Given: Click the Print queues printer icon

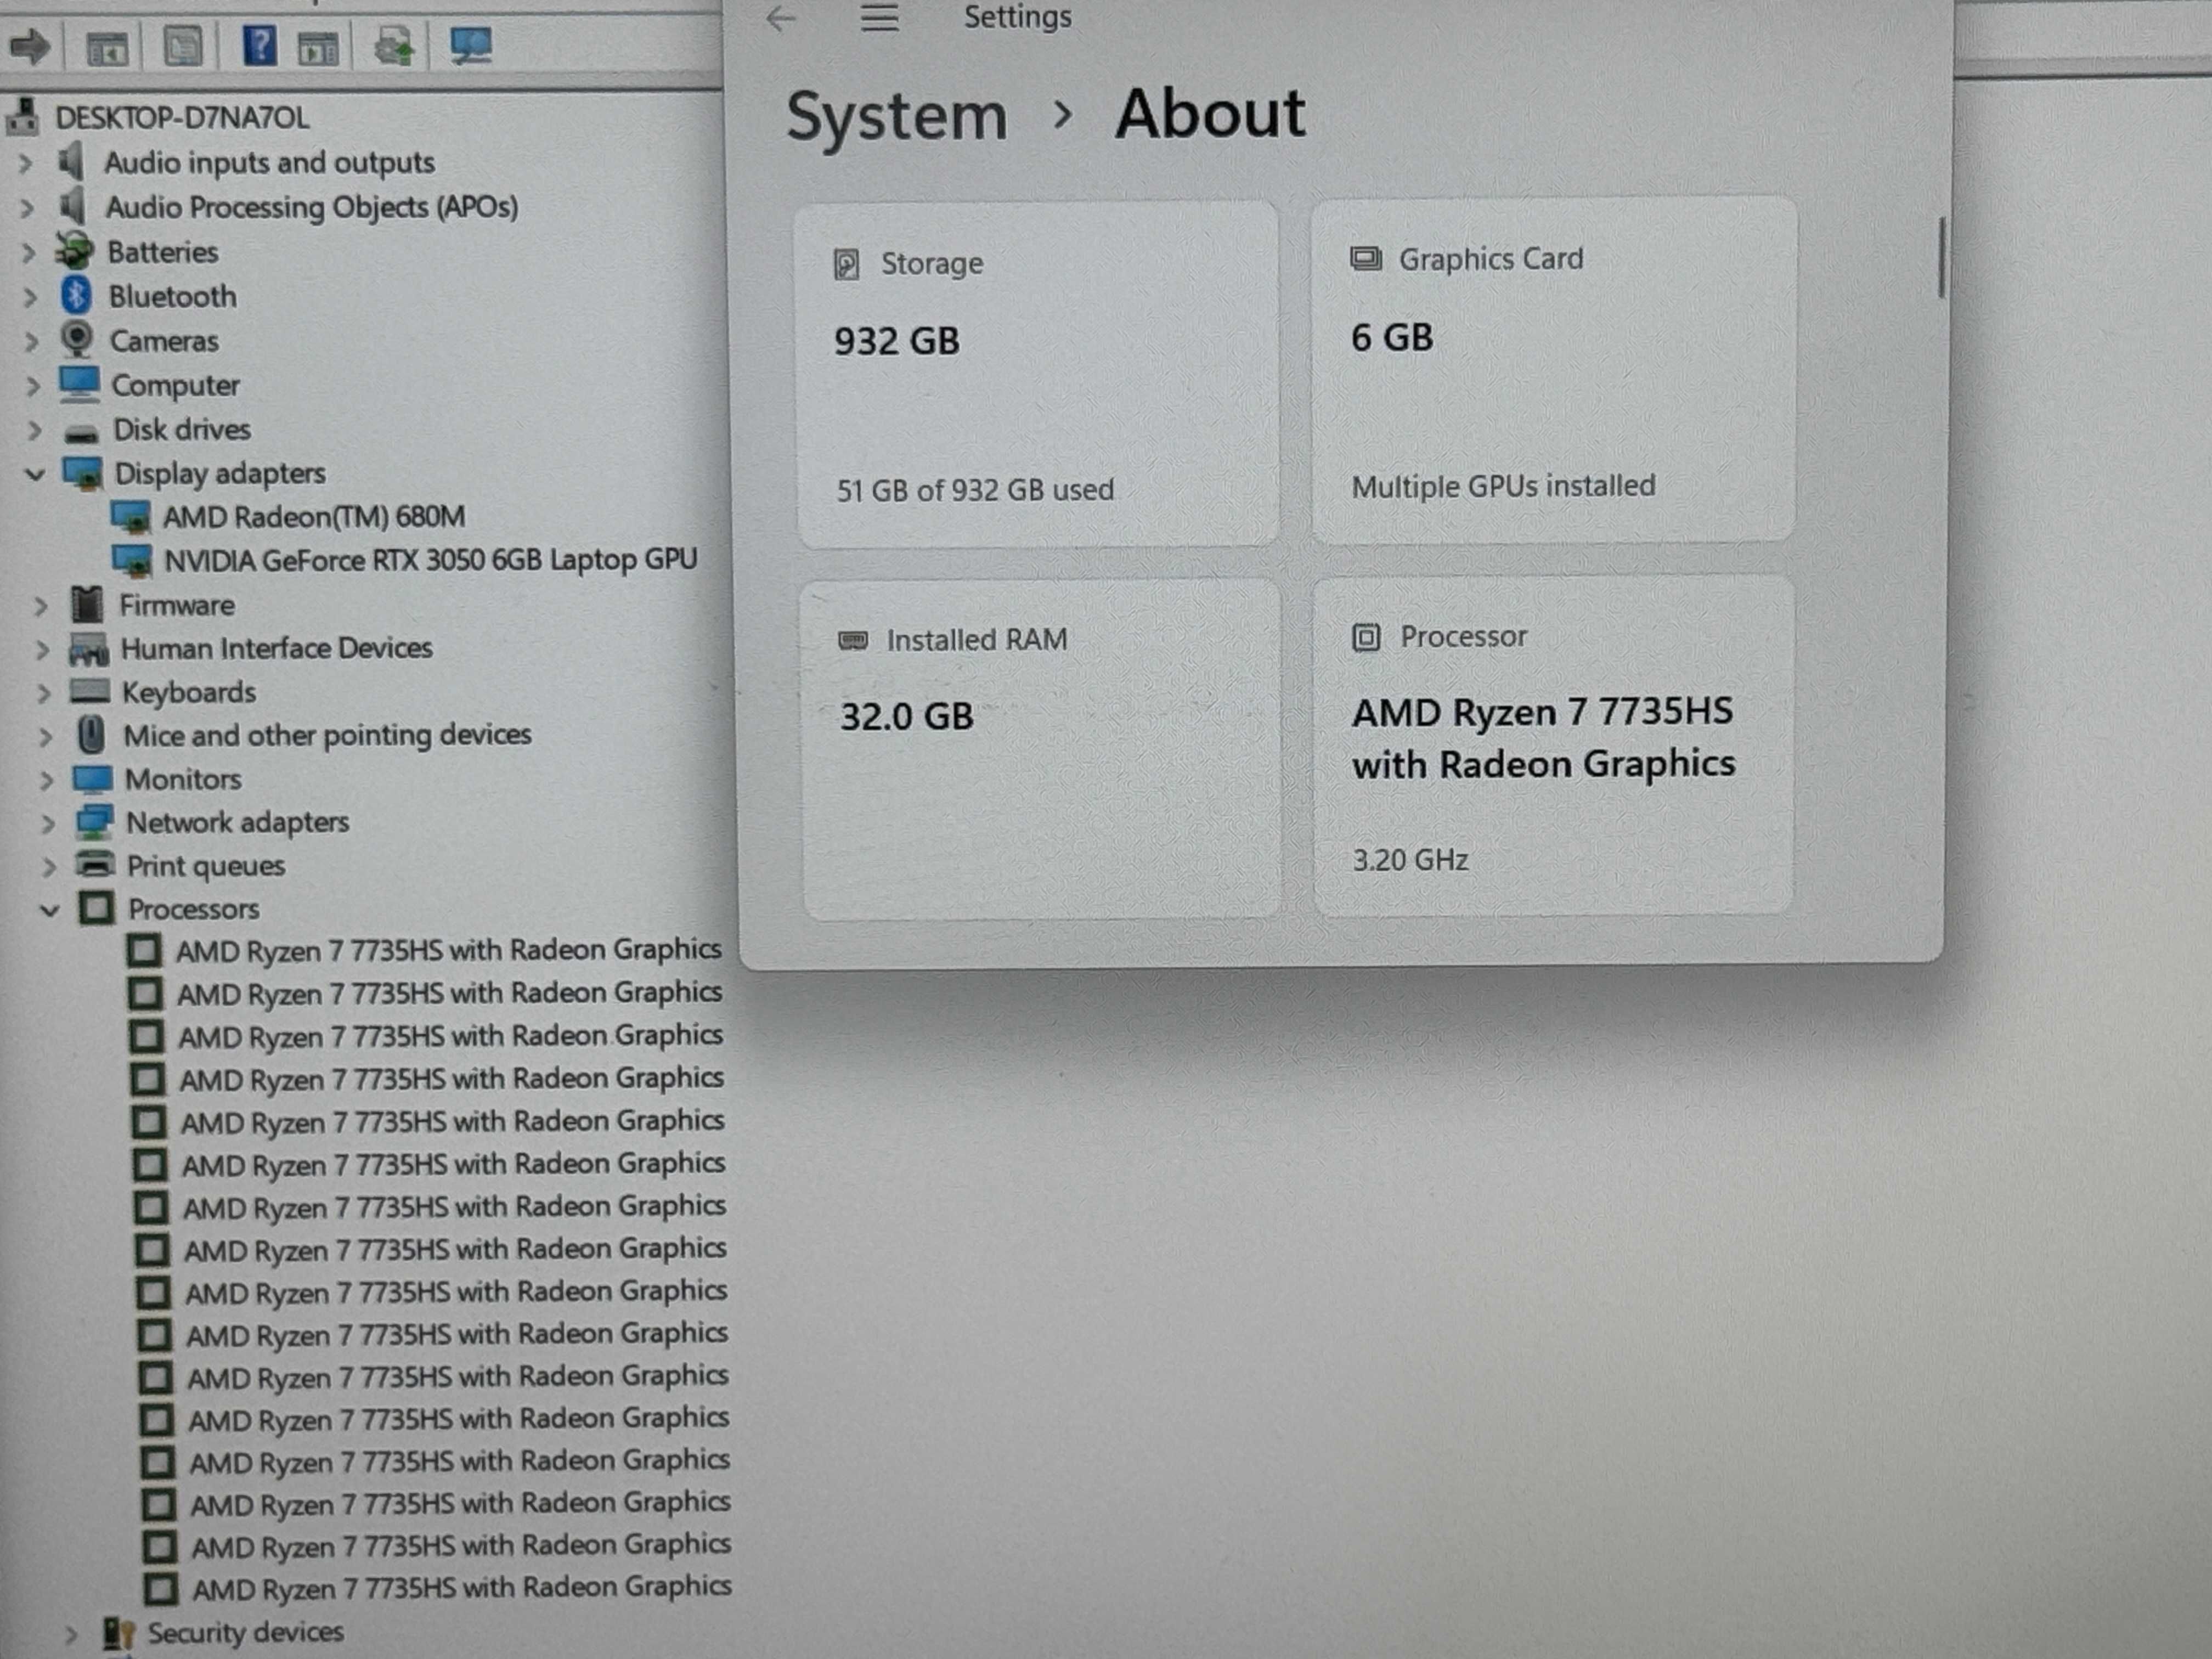Looking at the screenshot, I should tap(96, 864).
